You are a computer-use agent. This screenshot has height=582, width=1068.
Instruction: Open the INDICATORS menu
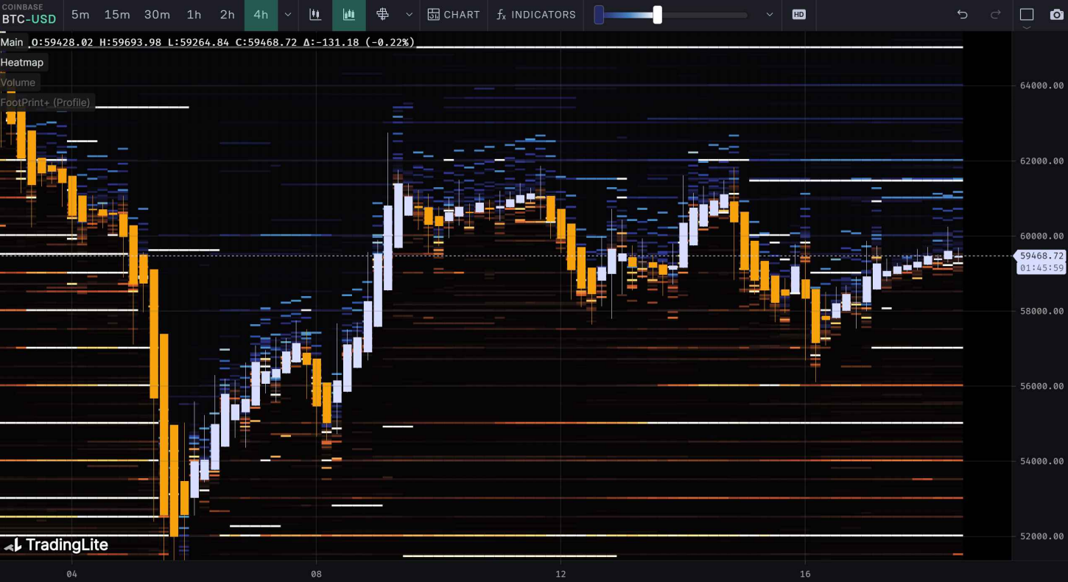535,15
